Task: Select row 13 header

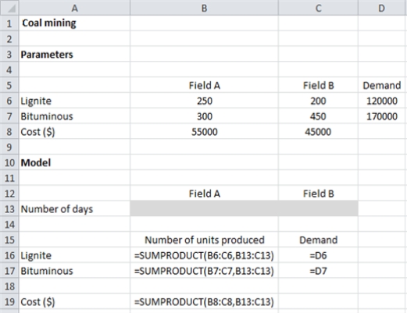Action: click(x=9, y=209)
